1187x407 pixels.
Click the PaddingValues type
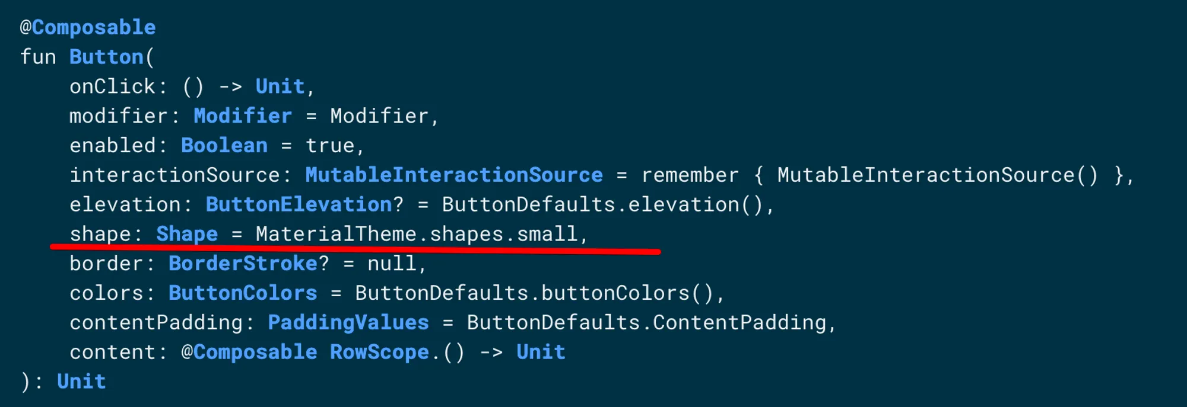pos(348,323)
